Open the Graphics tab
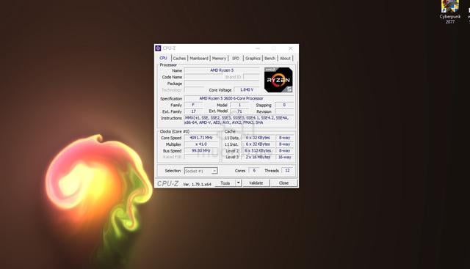The height and width of the screenshot is (269, 470). coord(253,59)
